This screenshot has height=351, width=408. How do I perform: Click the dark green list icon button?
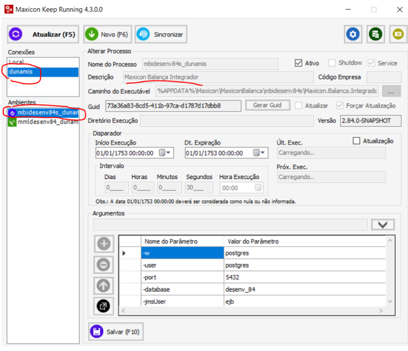(x=376, y=34)
